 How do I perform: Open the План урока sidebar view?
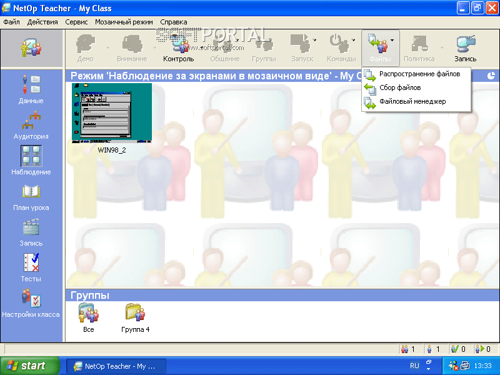(x=31, y=196)
